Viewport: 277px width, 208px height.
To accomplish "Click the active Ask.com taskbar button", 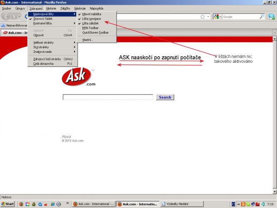I will pyautogui.click(x=138, y=204).
